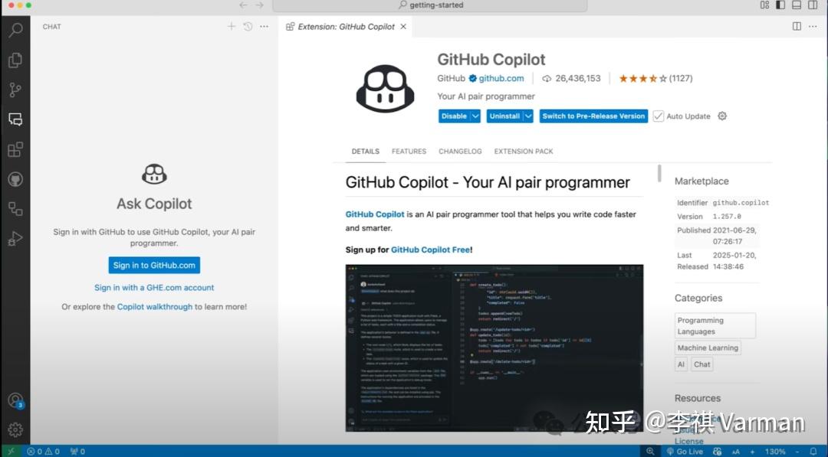The width and height of the screenshot is (828, 457).
Task: Open the Copilot screenshot preview image
Action: [x=495, y=348]
